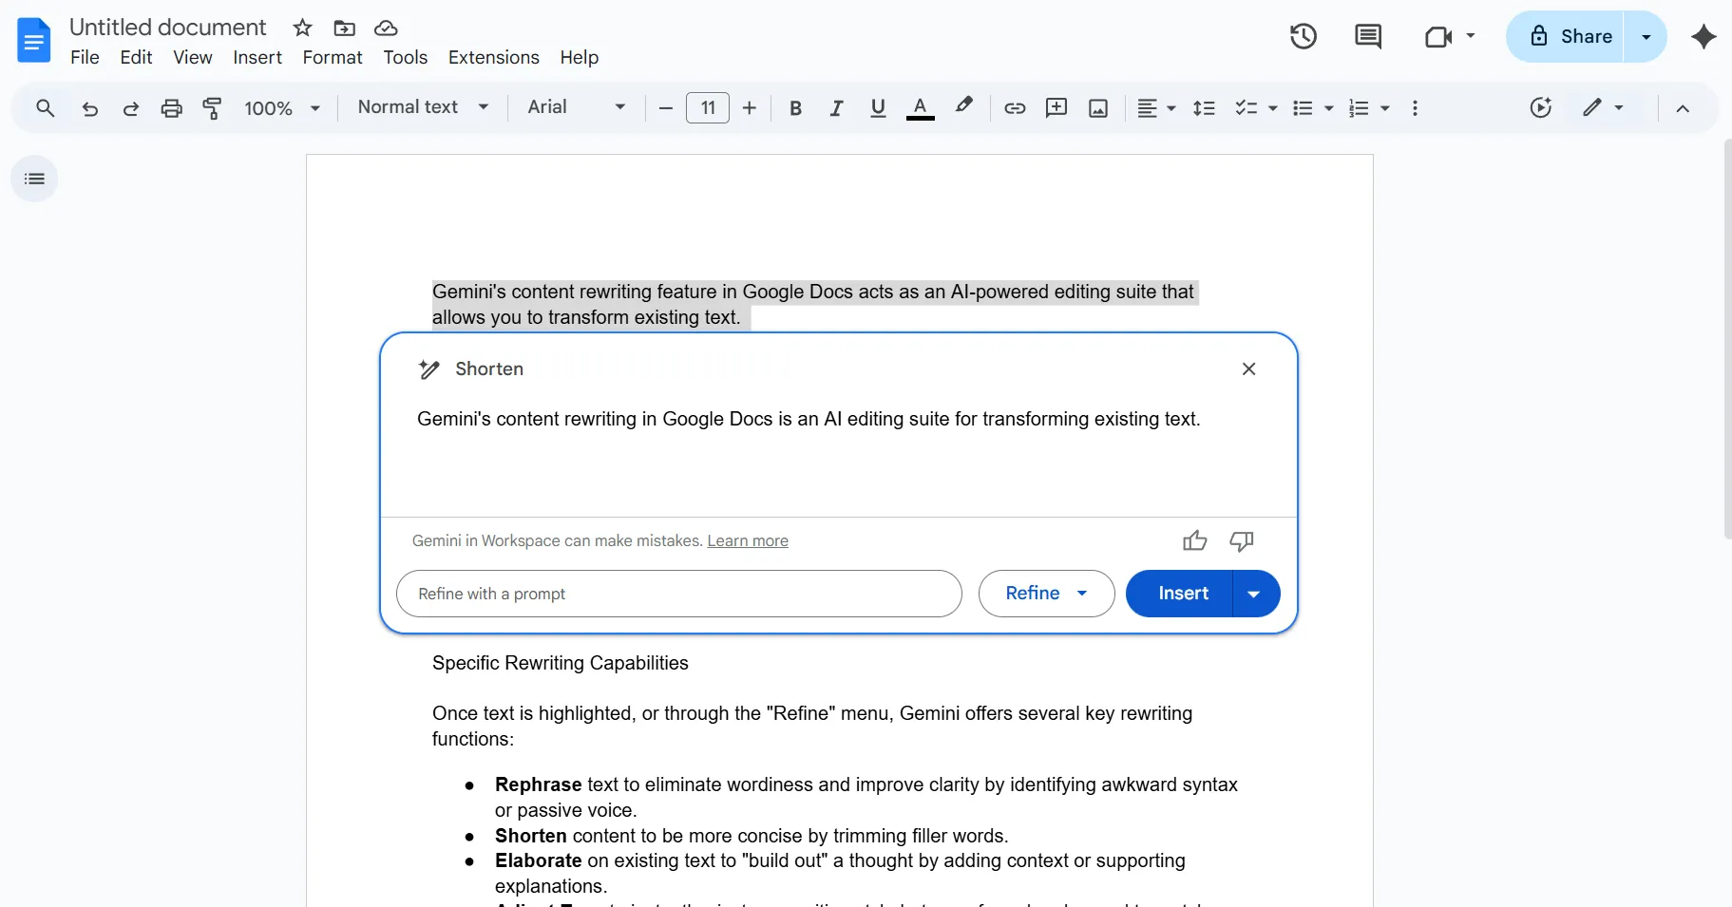Collapse the menus with chevron

(x=1683, y=108)
